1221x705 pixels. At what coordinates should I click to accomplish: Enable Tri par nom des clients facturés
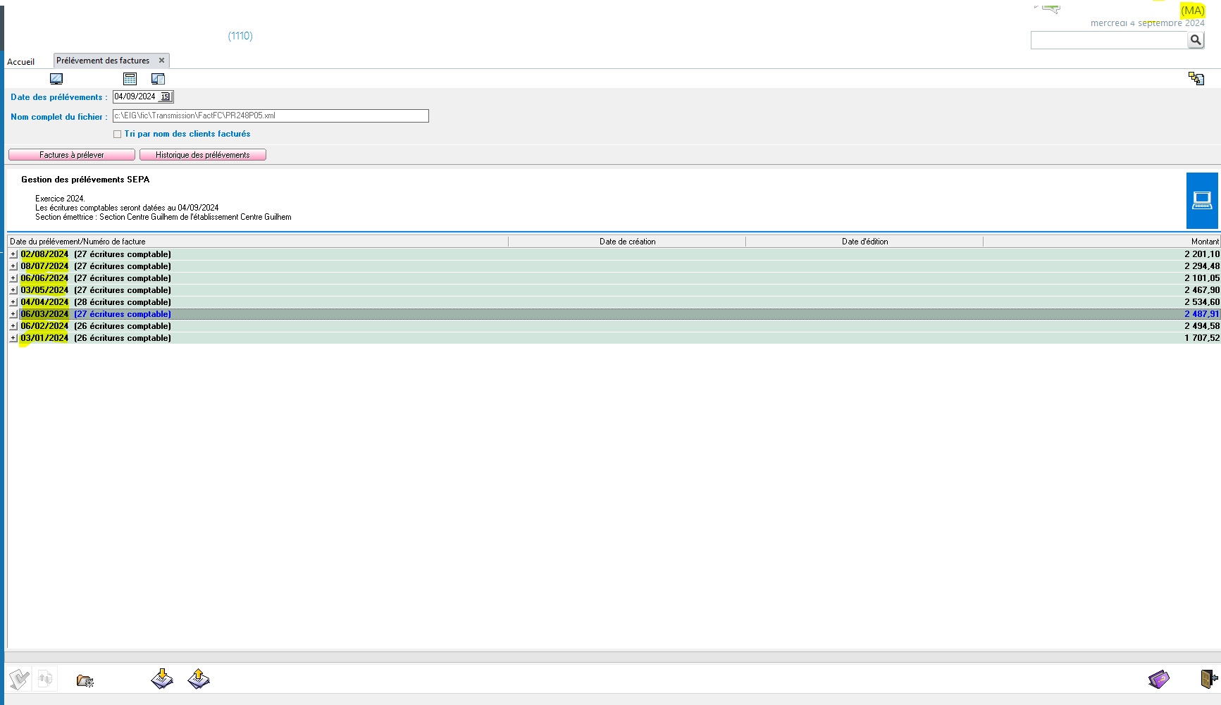pyautogui.click(x=118, y=134)
